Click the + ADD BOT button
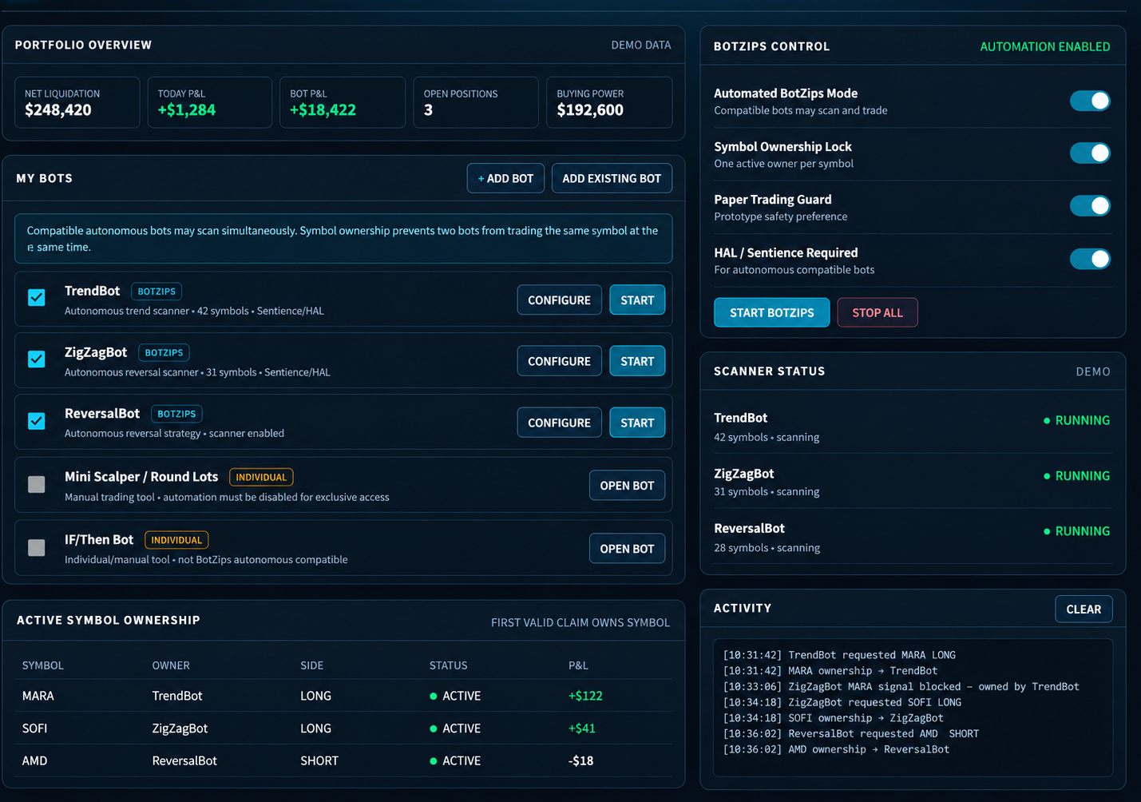The height and width of the screenshot is (802, 1141). click(505, 178)
